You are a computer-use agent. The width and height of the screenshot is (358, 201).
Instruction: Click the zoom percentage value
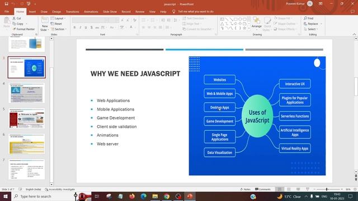click(x=348, y=189)
